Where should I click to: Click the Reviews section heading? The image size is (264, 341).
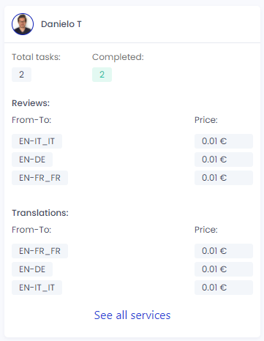tap(31, 103)
